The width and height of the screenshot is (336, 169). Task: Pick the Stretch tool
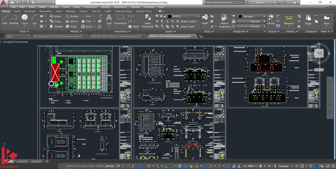click(x=52, y=27)
